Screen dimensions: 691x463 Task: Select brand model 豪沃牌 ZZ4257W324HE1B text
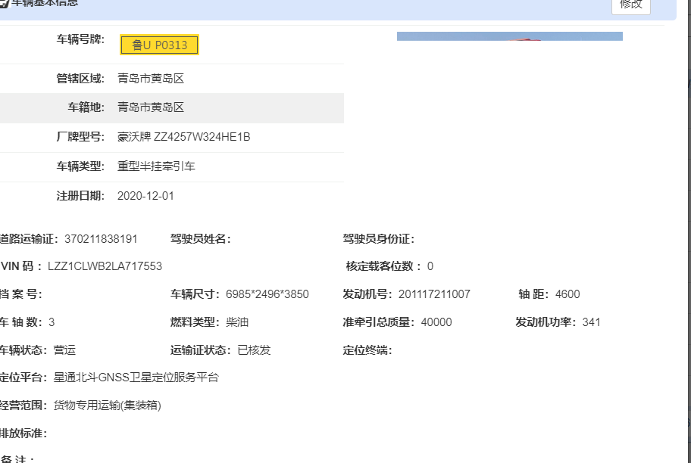(183, 137)
